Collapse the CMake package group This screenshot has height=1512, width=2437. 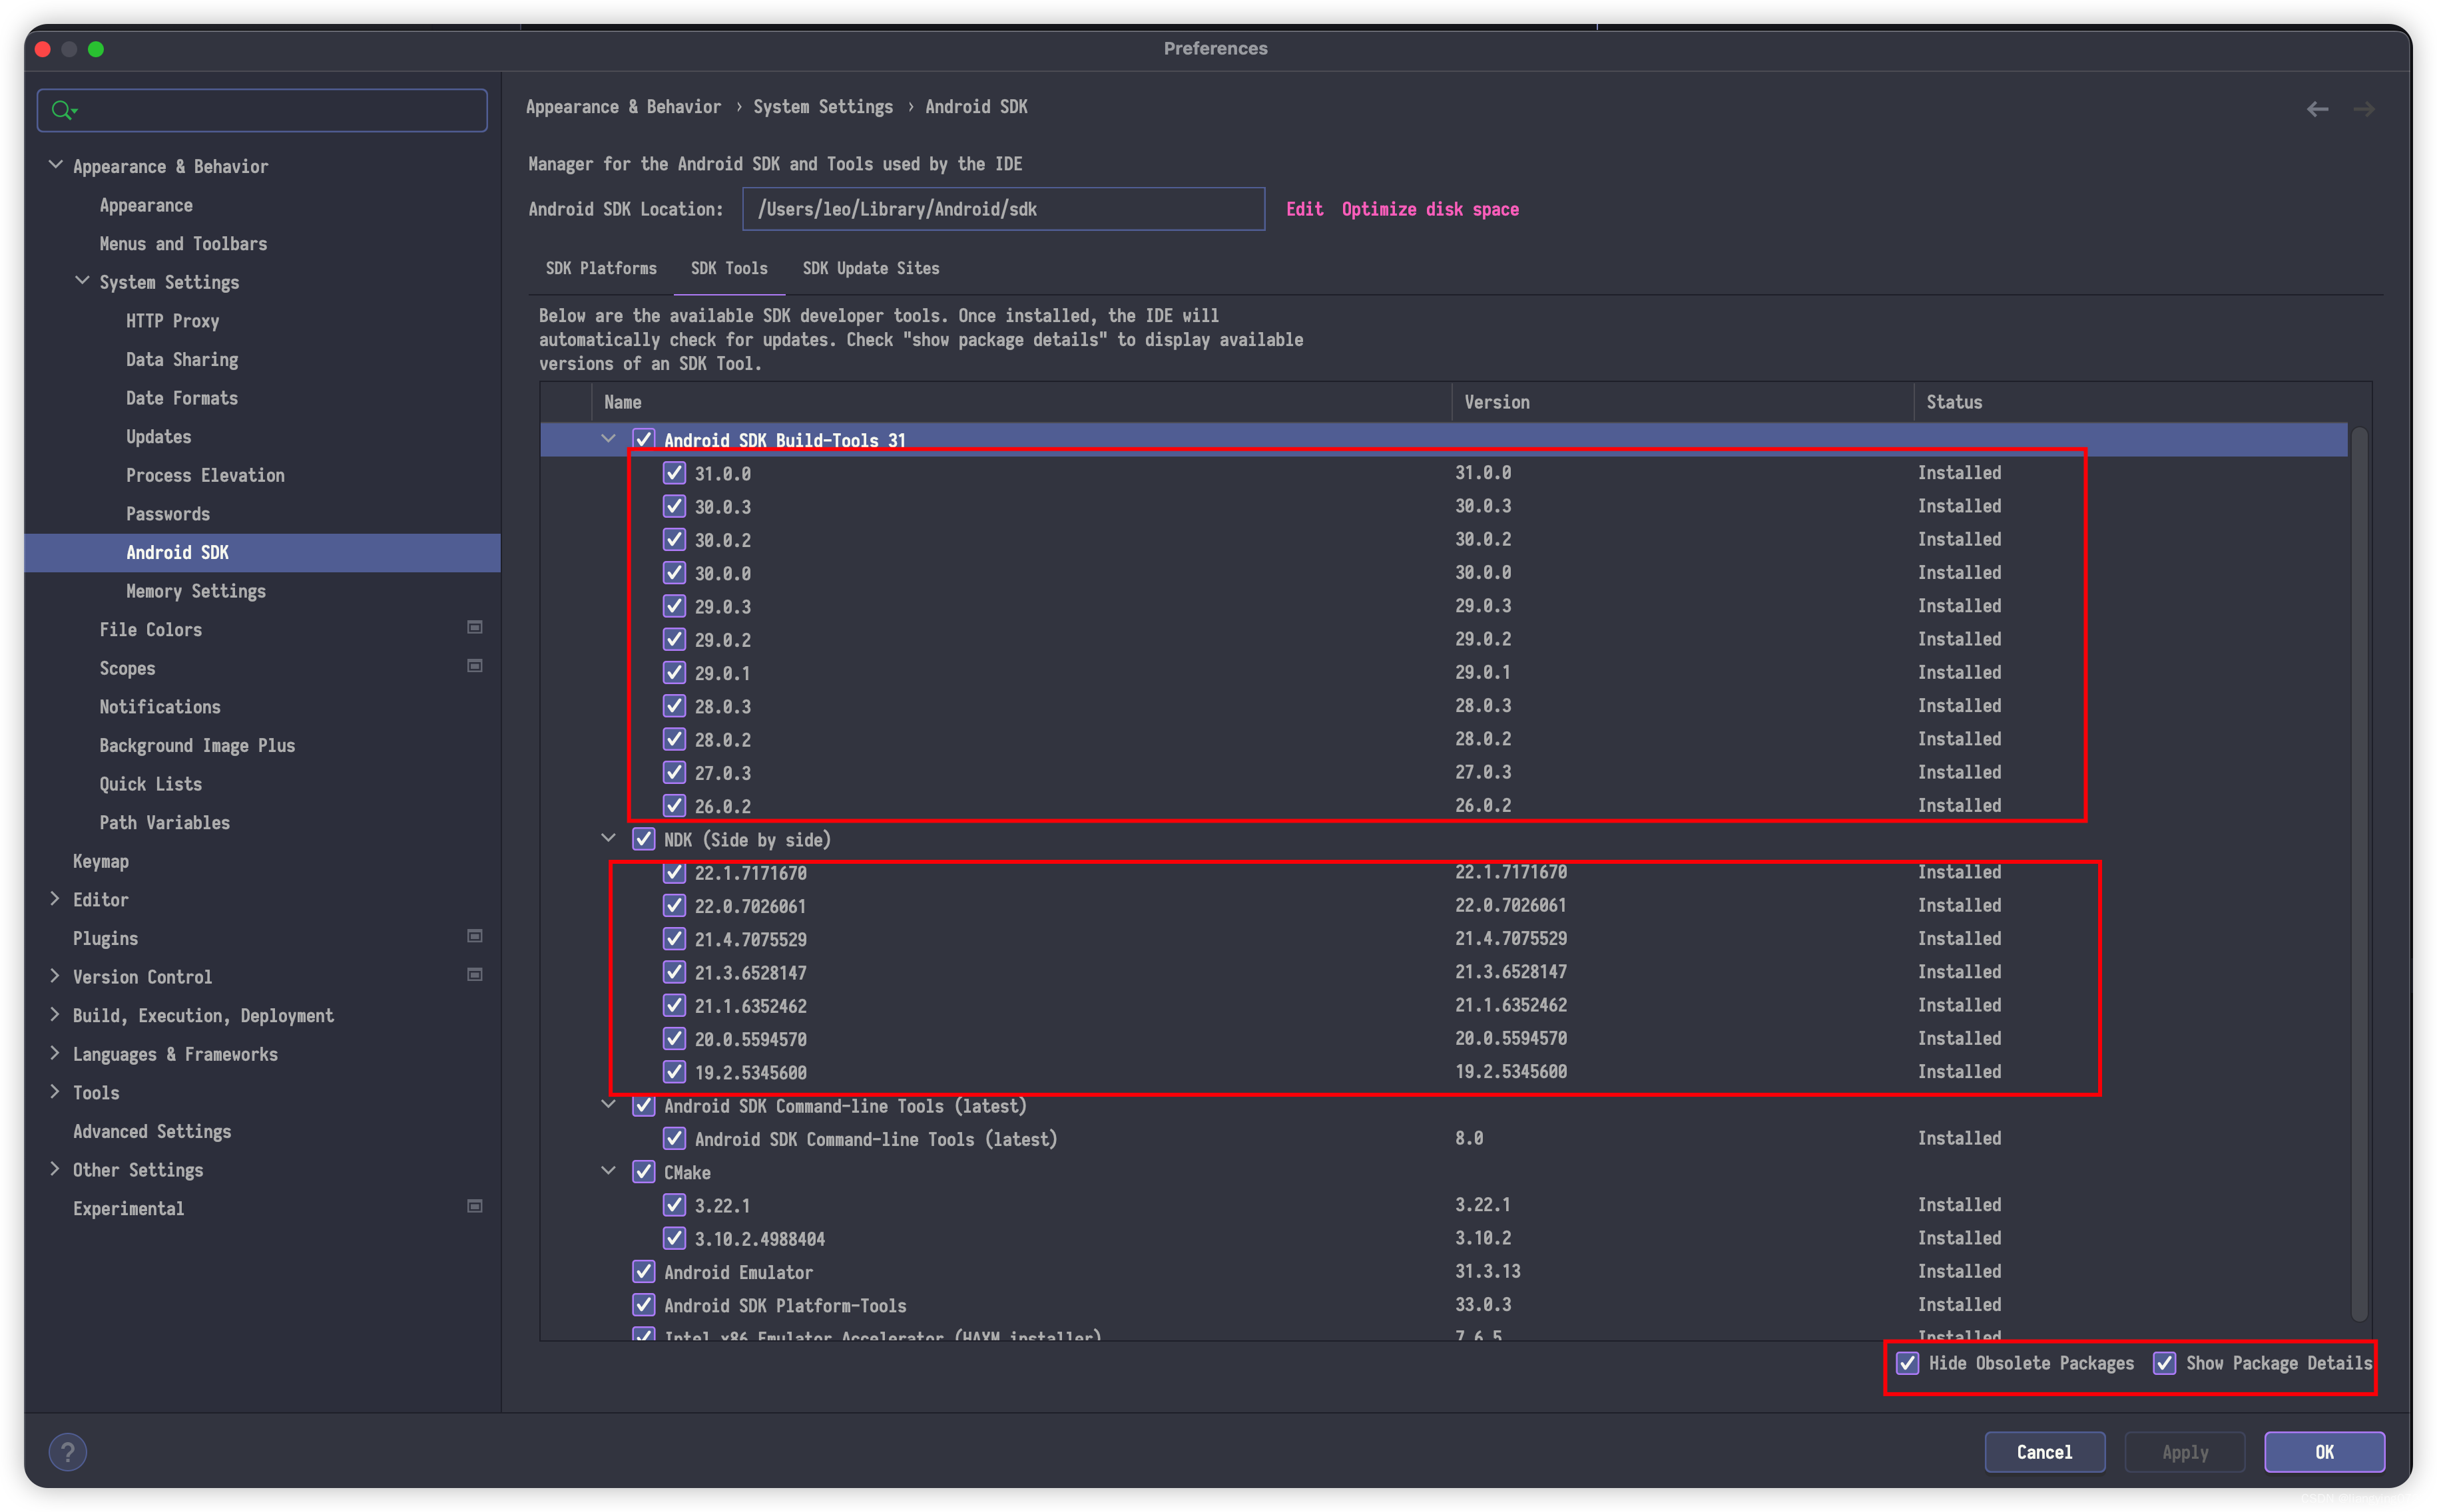608,1171
